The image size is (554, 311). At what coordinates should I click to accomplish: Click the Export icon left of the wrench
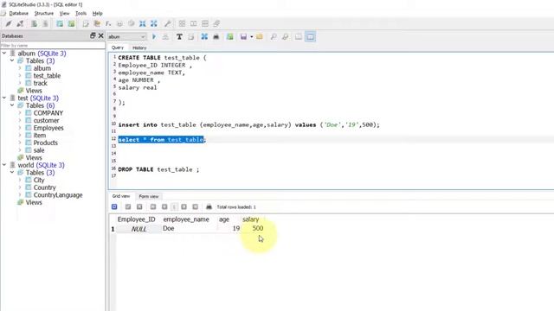[x=154, y=23]
